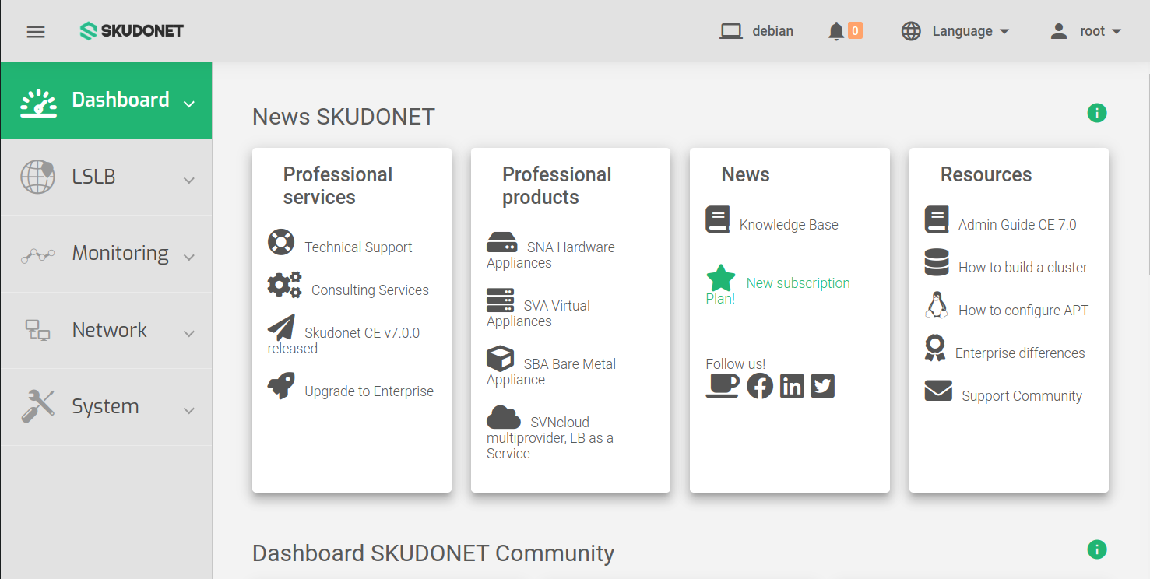Expand the Monitoring menu chevron
Viewport: 1150px width, 579px height.
click(x=188, y=257)
